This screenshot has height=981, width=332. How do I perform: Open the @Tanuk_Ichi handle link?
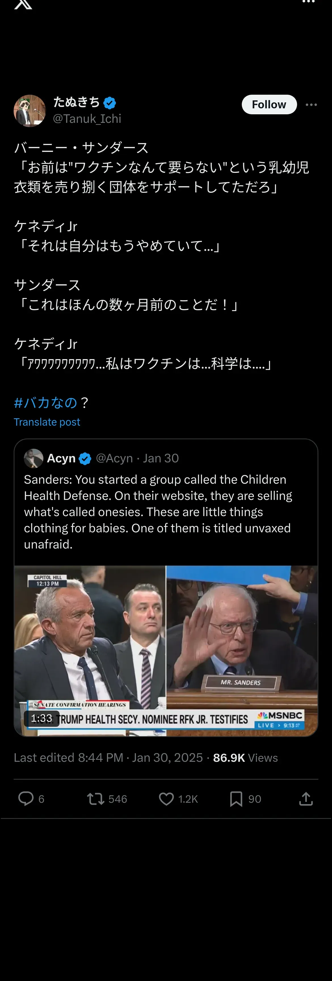pyautogui.click(x=87, y=119)
